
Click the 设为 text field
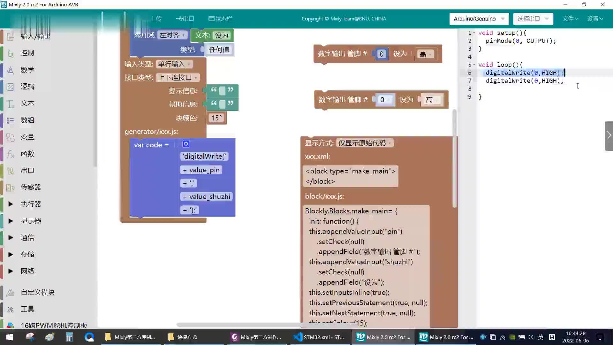pos(222,35)
